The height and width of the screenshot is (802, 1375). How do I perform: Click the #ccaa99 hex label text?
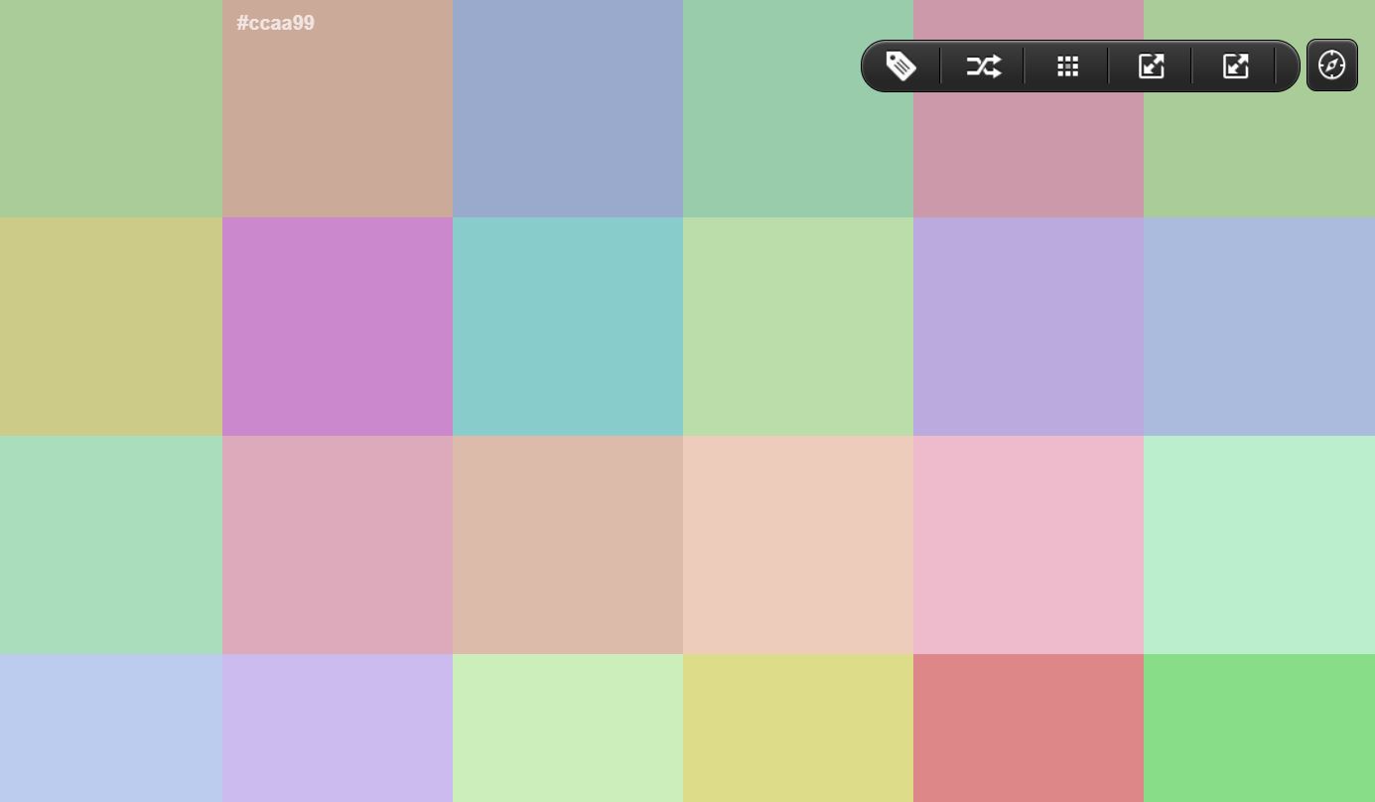click(275, 22)
